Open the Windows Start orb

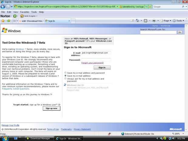tap(5, 138)
